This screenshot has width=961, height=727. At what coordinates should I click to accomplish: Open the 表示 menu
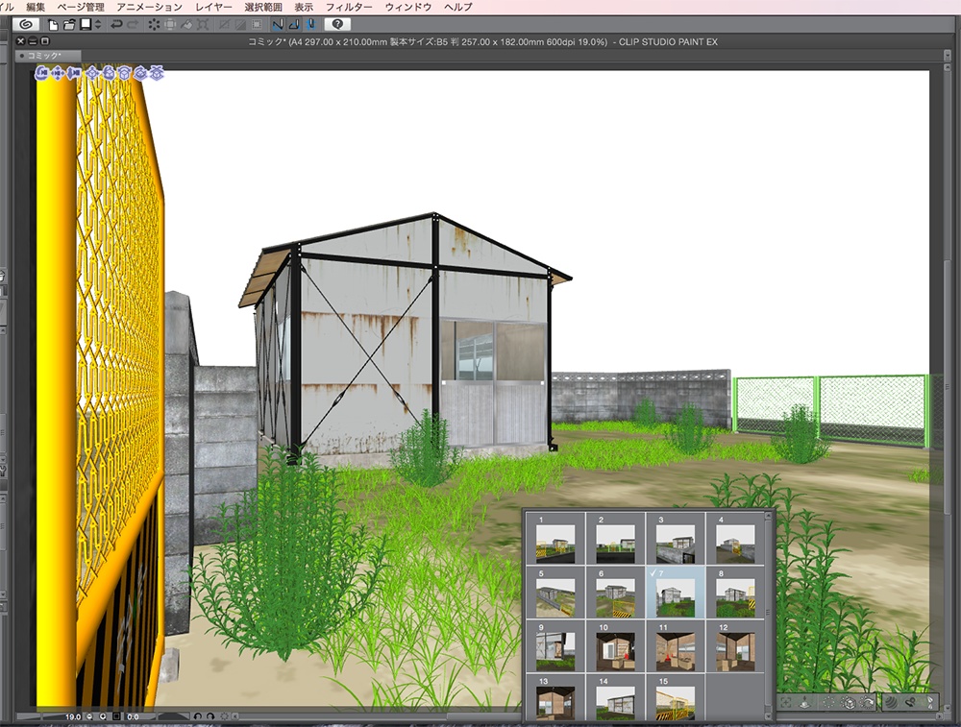304,7
